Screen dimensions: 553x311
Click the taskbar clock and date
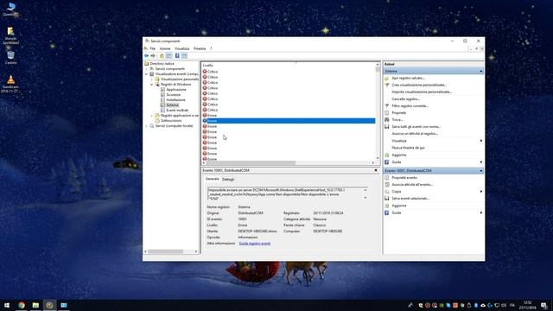pyautogui.click(x=528, y=305)
